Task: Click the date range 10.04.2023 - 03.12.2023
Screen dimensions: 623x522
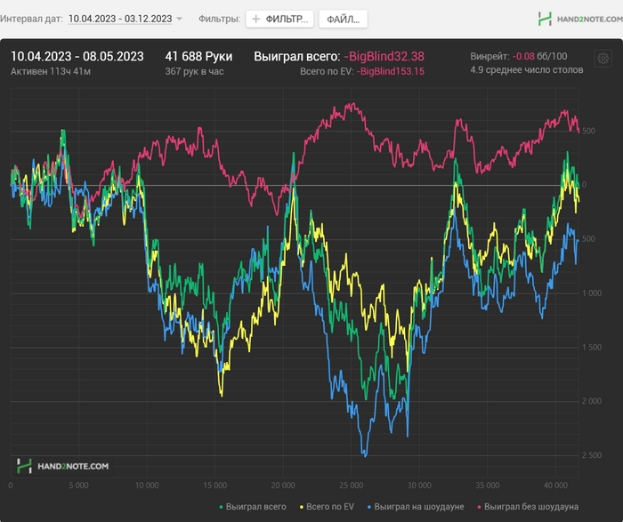Action: [120, 19]
